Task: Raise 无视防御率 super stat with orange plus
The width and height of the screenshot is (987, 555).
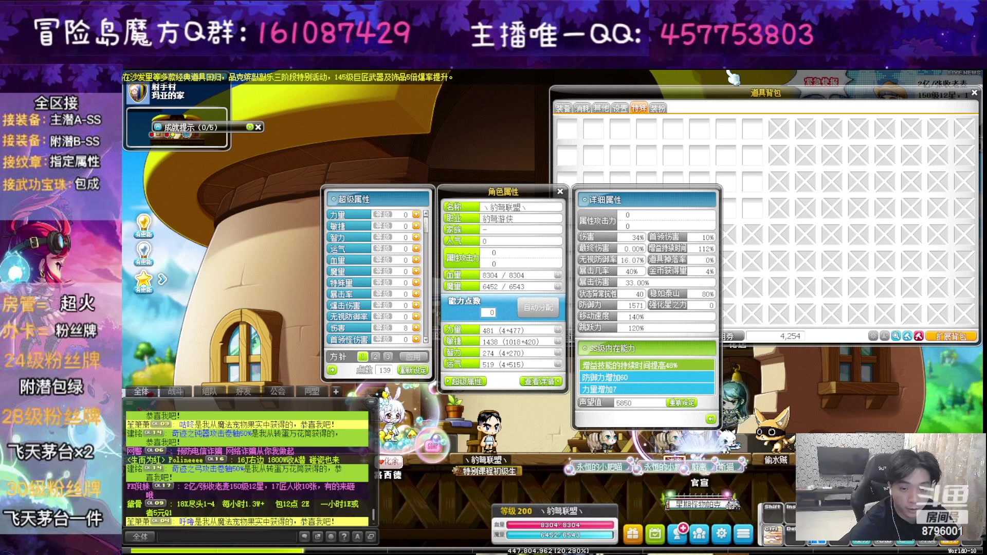Action: pos(416,317)
